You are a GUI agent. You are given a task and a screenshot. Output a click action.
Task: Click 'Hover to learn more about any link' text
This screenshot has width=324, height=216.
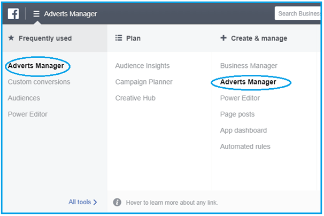(x=172, y=203)
